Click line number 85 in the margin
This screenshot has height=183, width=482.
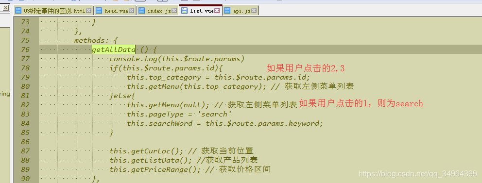(25, 133)
